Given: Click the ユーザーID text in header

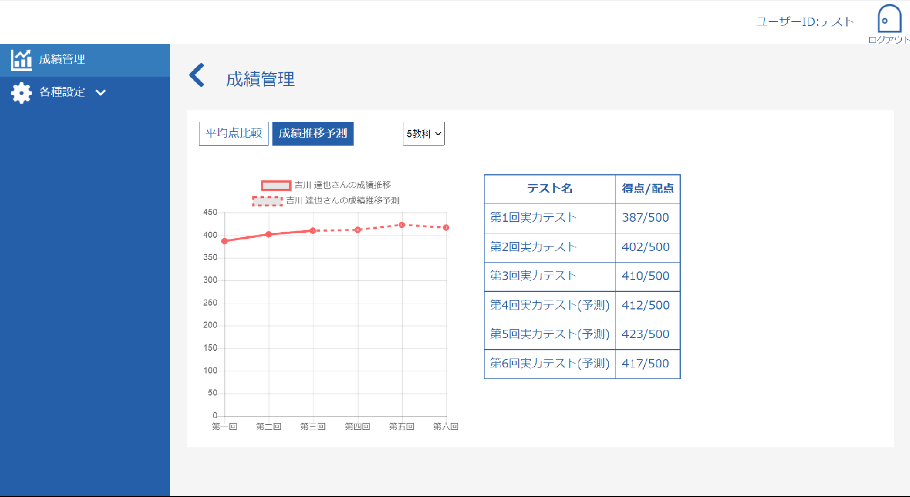Looking at the screenshot, I should (x=804, y=22).
